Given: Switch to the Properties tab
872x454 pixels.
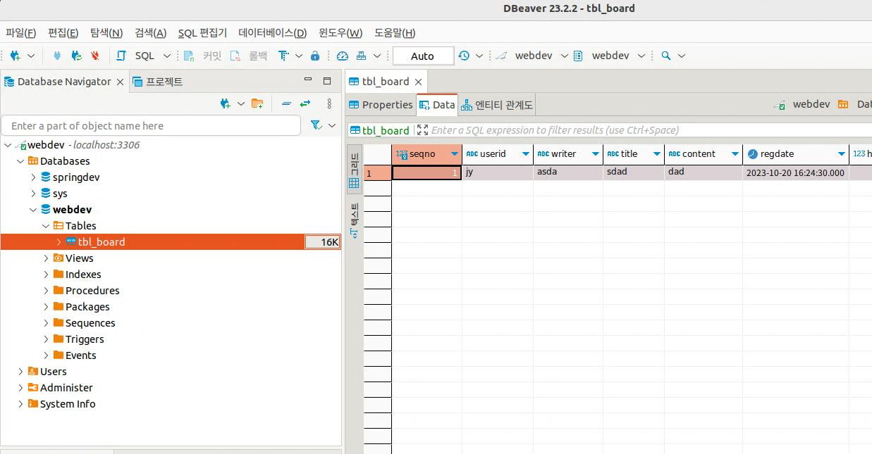Looking at the screenshot, I should [x=381, y=105].
